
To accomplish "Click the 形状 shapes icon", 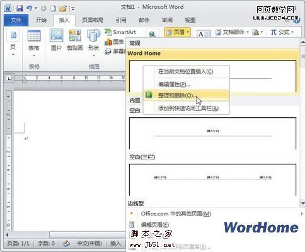I will tap(94, 35).
